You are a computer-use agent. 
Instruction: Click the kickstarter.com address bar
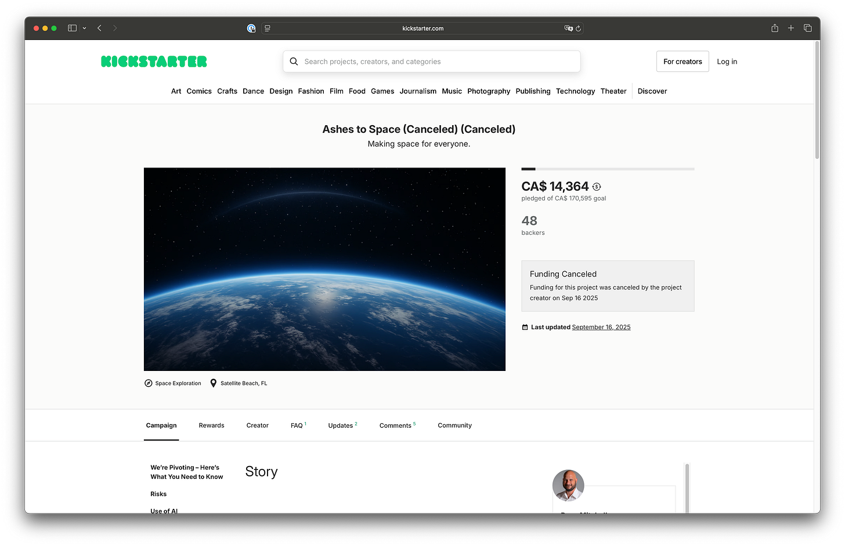click(x=423, y=28)
